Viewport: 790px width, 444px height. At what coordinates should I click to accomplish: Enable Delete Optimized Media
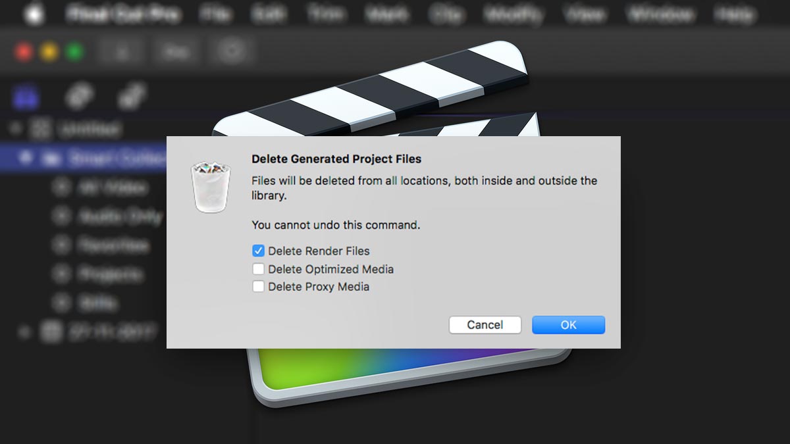(x=258, y=269)
